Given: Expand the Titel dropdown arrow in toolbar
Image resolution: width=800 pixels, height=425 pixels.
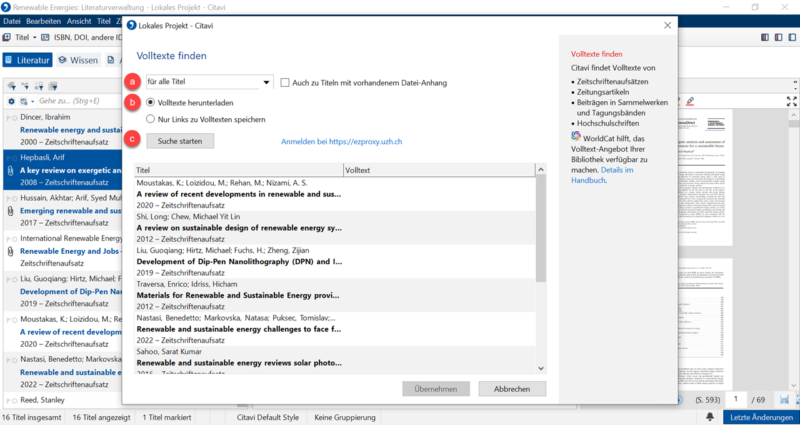Looking at the screenshot, I should [x=35, y=37].
